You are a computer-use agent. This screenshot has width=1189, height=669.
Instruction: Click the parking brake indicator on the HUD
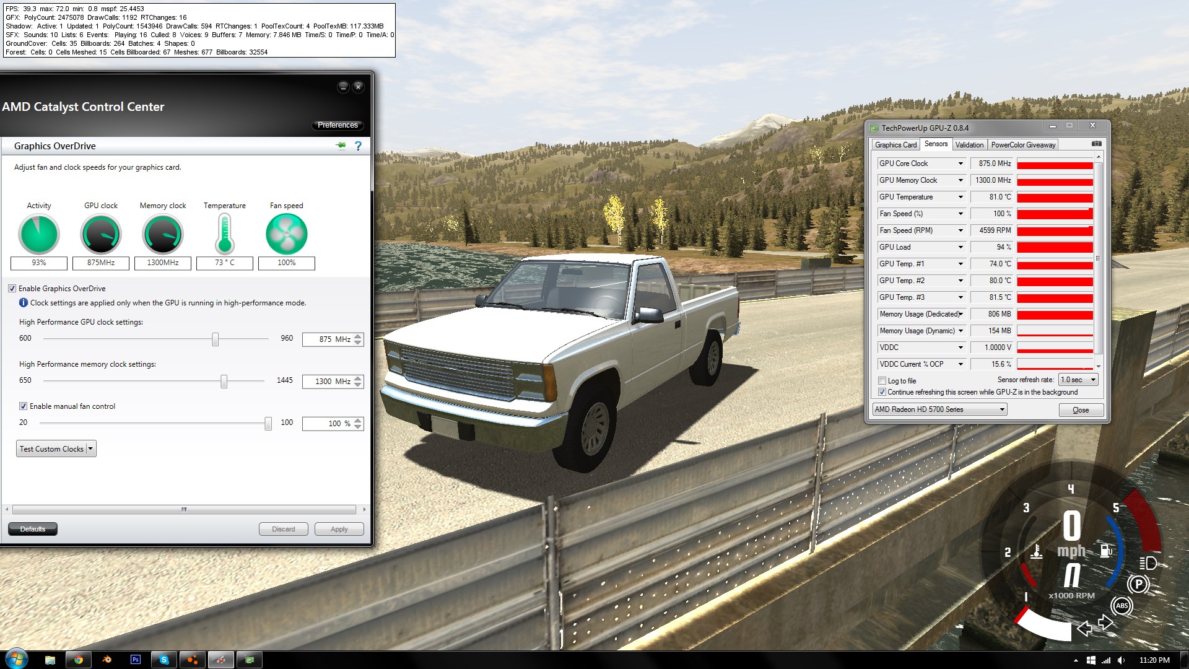point(1138,584)
